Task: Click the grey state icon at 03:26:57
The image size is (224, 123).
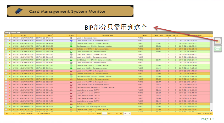Action: (71, 63)
